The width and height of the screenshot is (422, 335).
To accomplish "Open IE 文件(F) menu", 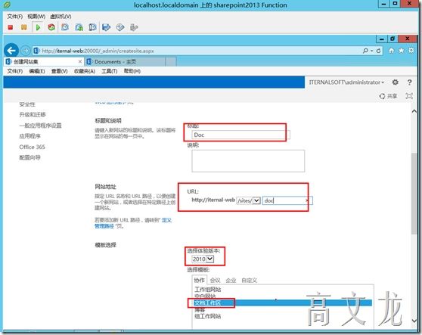I will click(x=14, y=71).
